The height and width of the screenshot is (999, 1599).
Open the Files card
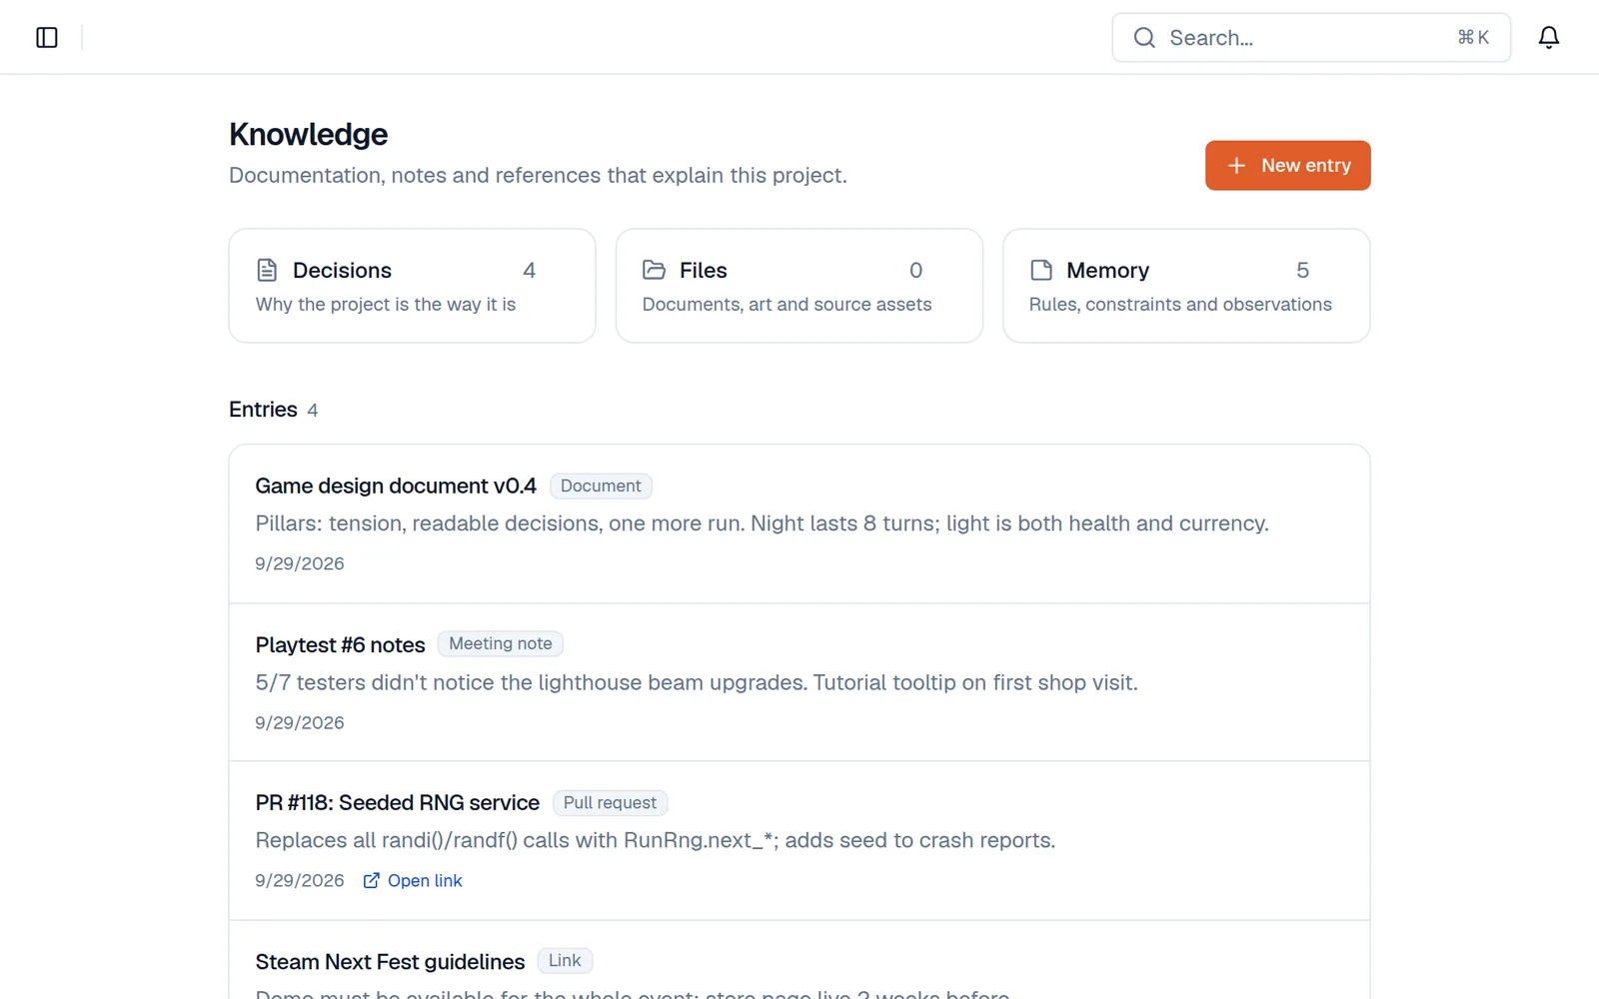click(x=799, y=286)
